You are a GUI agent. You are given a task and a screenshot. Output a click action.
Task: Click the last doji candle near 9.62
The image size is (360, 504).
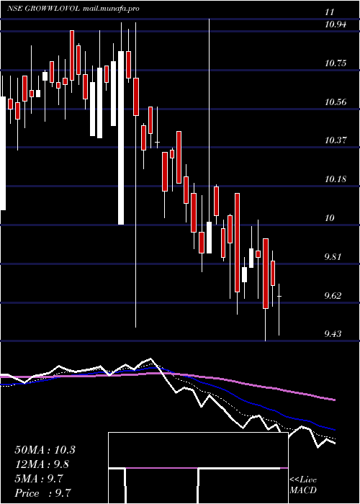(279, 310)
